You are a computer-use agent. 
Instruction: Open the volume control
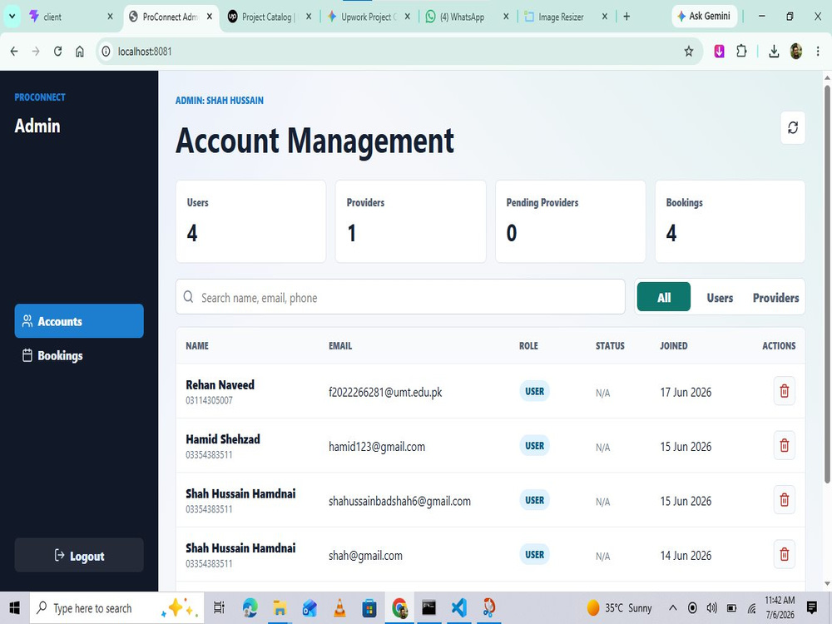[712, 608]
